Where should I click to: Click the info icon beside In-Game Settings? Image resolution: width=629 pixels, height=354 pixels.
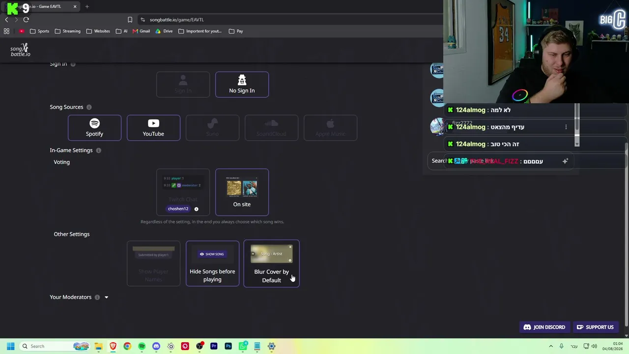click(98, 150)
